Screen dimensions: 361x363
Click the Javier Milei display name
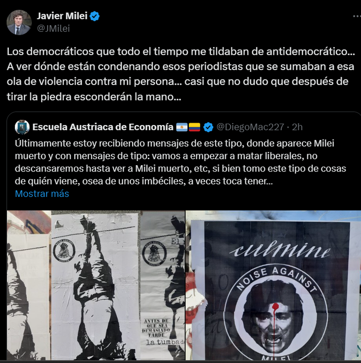pyautogui.click(x=62, y=16)
